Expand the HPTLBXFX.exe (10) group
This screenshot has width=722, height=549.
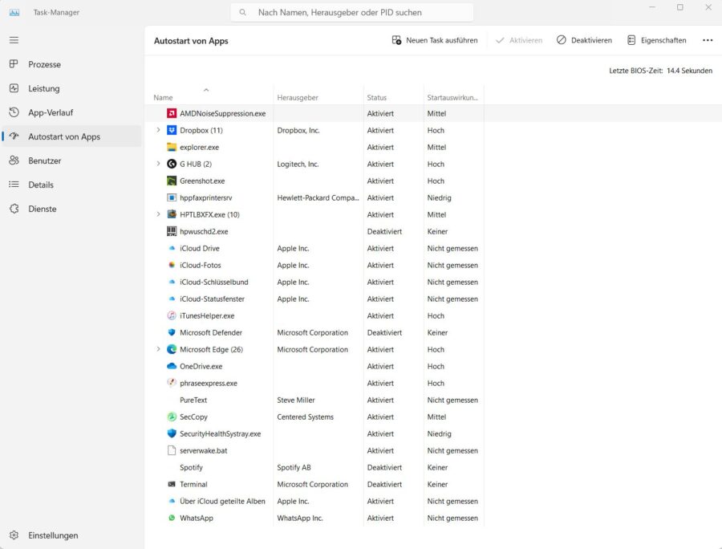coord(158,214)
